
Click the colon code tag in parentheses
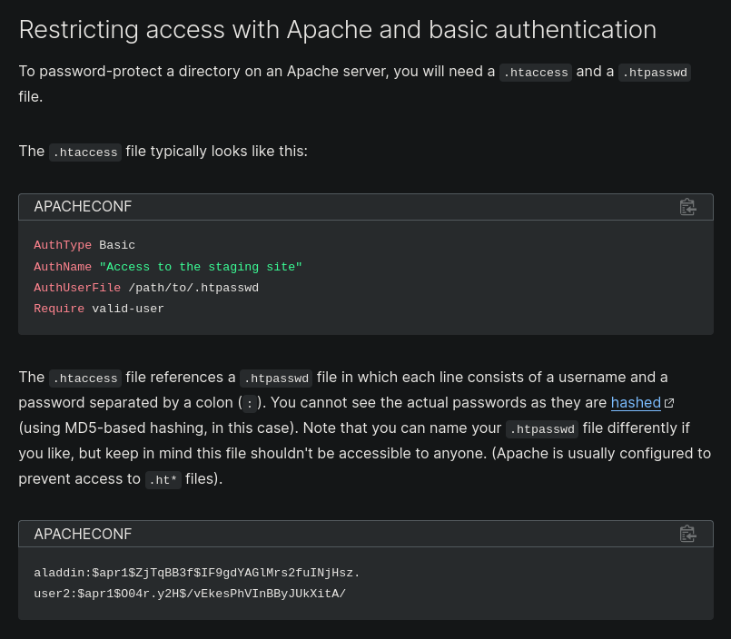tap(249, 404)
